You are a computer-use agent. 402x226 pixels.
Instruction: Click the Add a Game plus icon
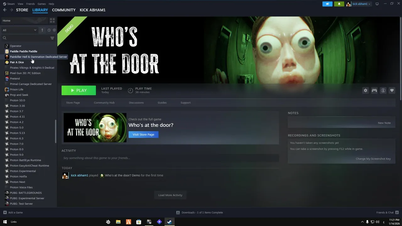tap(5, 213)
